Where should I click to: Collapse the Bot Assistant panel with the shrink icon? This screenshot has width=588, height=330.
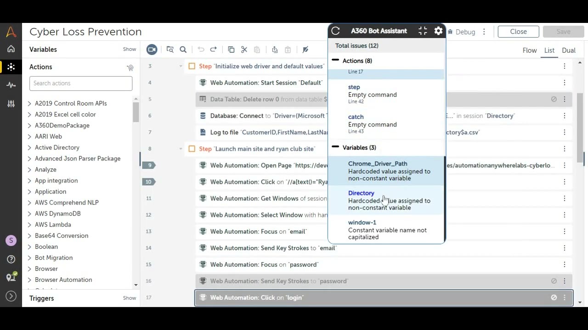coord(423,31)
